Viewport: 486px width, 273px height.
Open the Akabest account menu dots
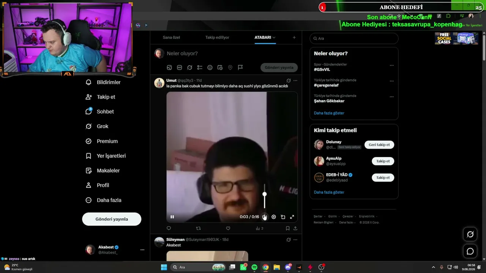tap(142, 250)
